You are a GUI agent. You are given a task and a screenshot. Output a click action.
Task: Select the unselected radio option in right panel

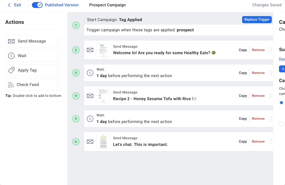pos(281,124)
